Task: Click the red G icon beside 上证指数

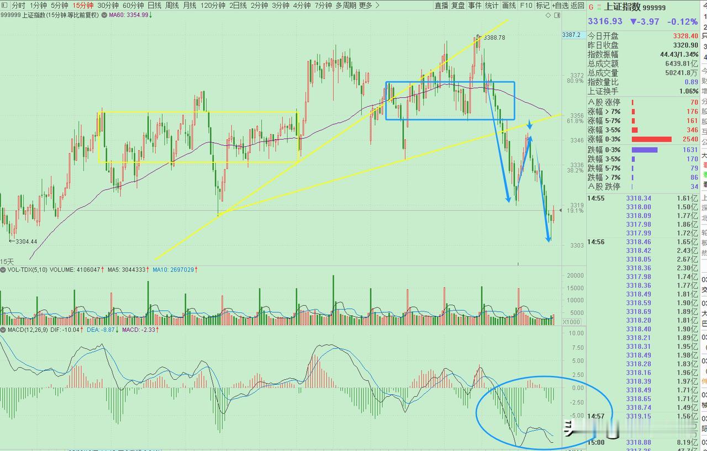Action: tap(591, 8)
